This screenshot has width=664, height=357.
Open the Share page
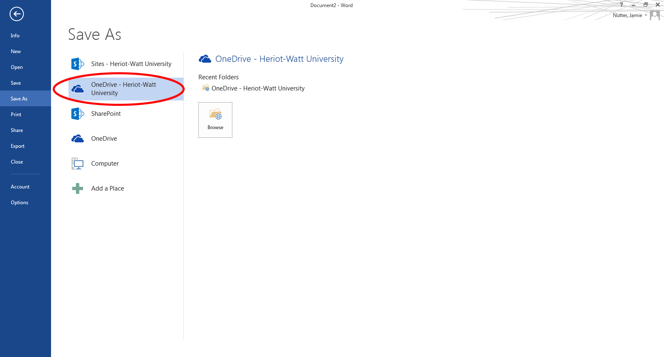pos(25,130)
